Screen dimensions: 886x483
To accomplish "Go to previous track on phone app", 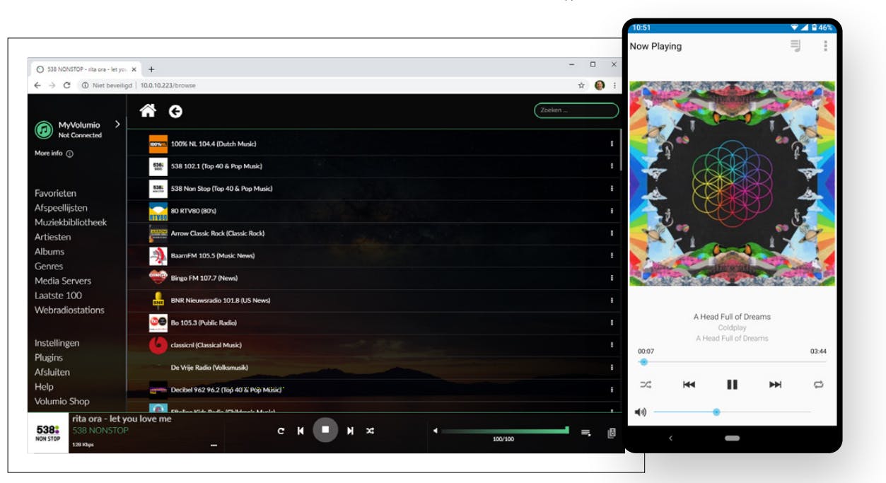I will click(x=689, y=385).
